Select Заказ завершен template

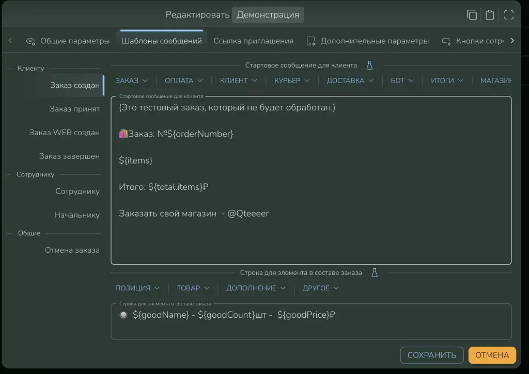coord(69,156)
